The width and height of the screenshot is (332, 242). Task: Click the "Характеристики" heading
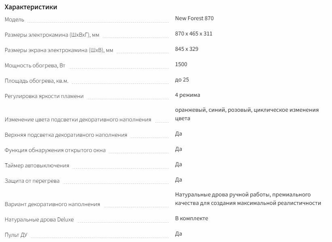[31, 7]
